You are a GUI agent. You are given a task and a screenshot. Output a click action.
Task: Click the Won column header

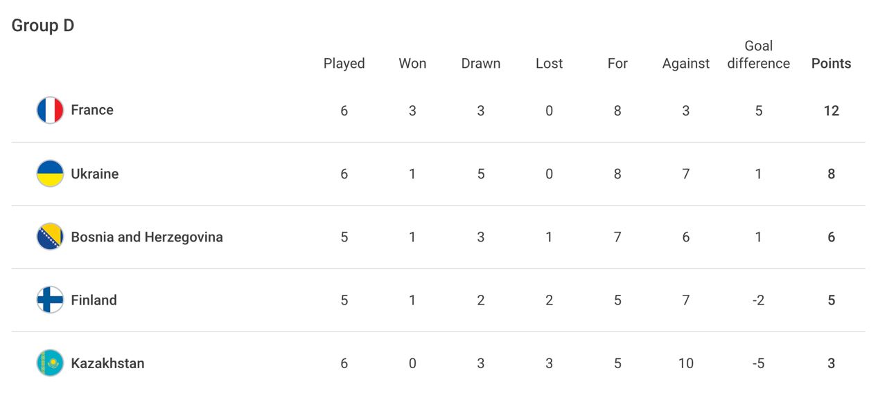tap(412, 64)
